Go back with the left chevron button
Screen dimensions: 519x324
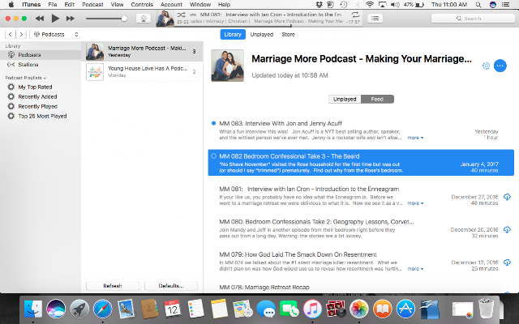point(11,34)
